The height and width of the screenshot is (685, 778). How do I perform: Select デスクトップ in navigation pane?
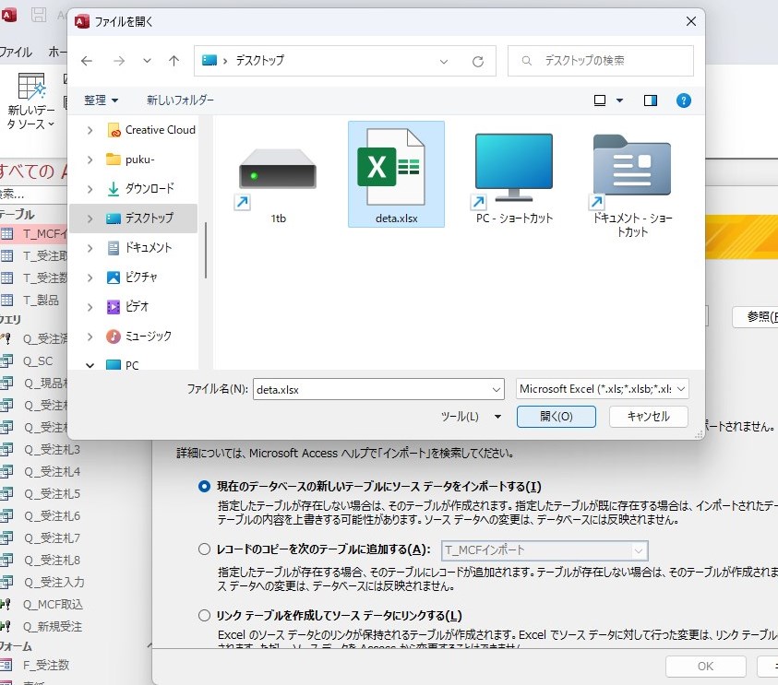point(140,218)
